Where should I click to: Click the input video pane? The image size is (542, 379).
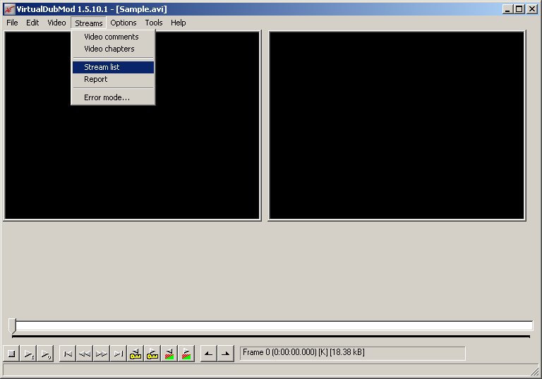132,126
